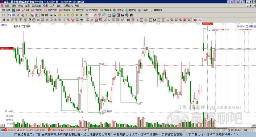
Task: Click the 收300624日线 status text
Action: click(x=239, y=130)
